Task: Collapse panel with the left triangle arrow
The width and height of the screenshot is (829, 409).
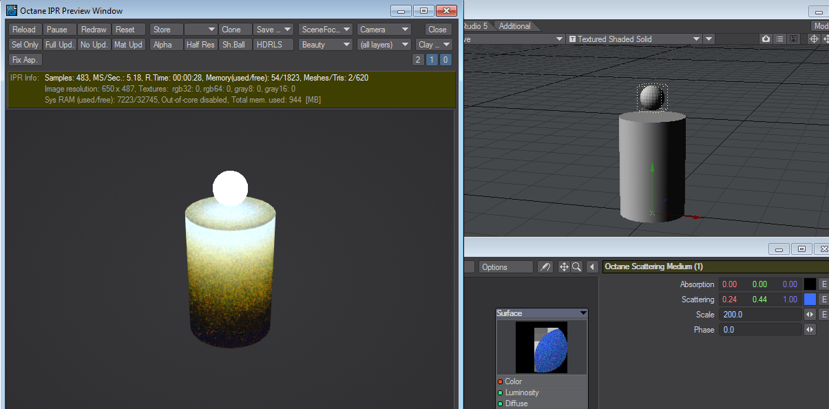Action: [592, 267]
